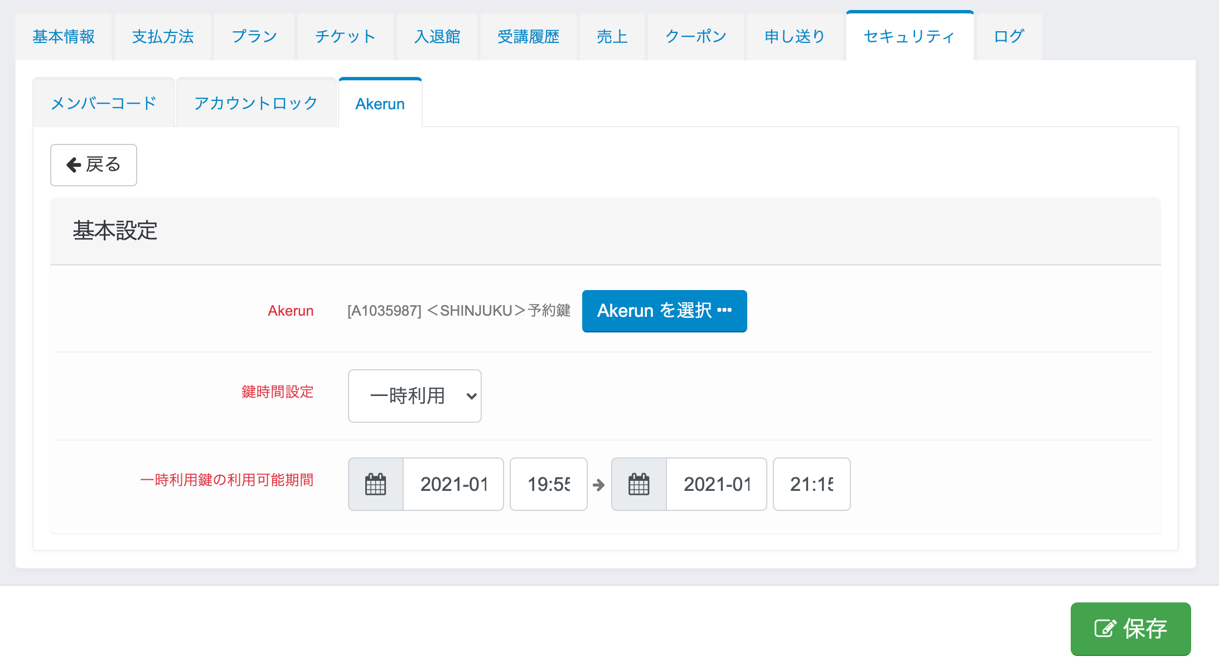Click the 基本設定 section heading
This screenshot has width=1219, height=666.
pos(115,230)
